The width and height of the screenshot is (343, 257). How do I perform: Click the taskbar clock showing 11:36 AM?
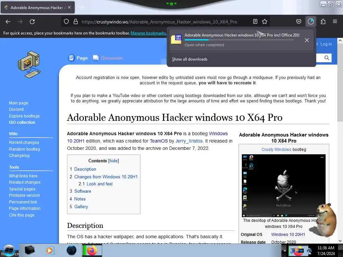click(326, 251)
